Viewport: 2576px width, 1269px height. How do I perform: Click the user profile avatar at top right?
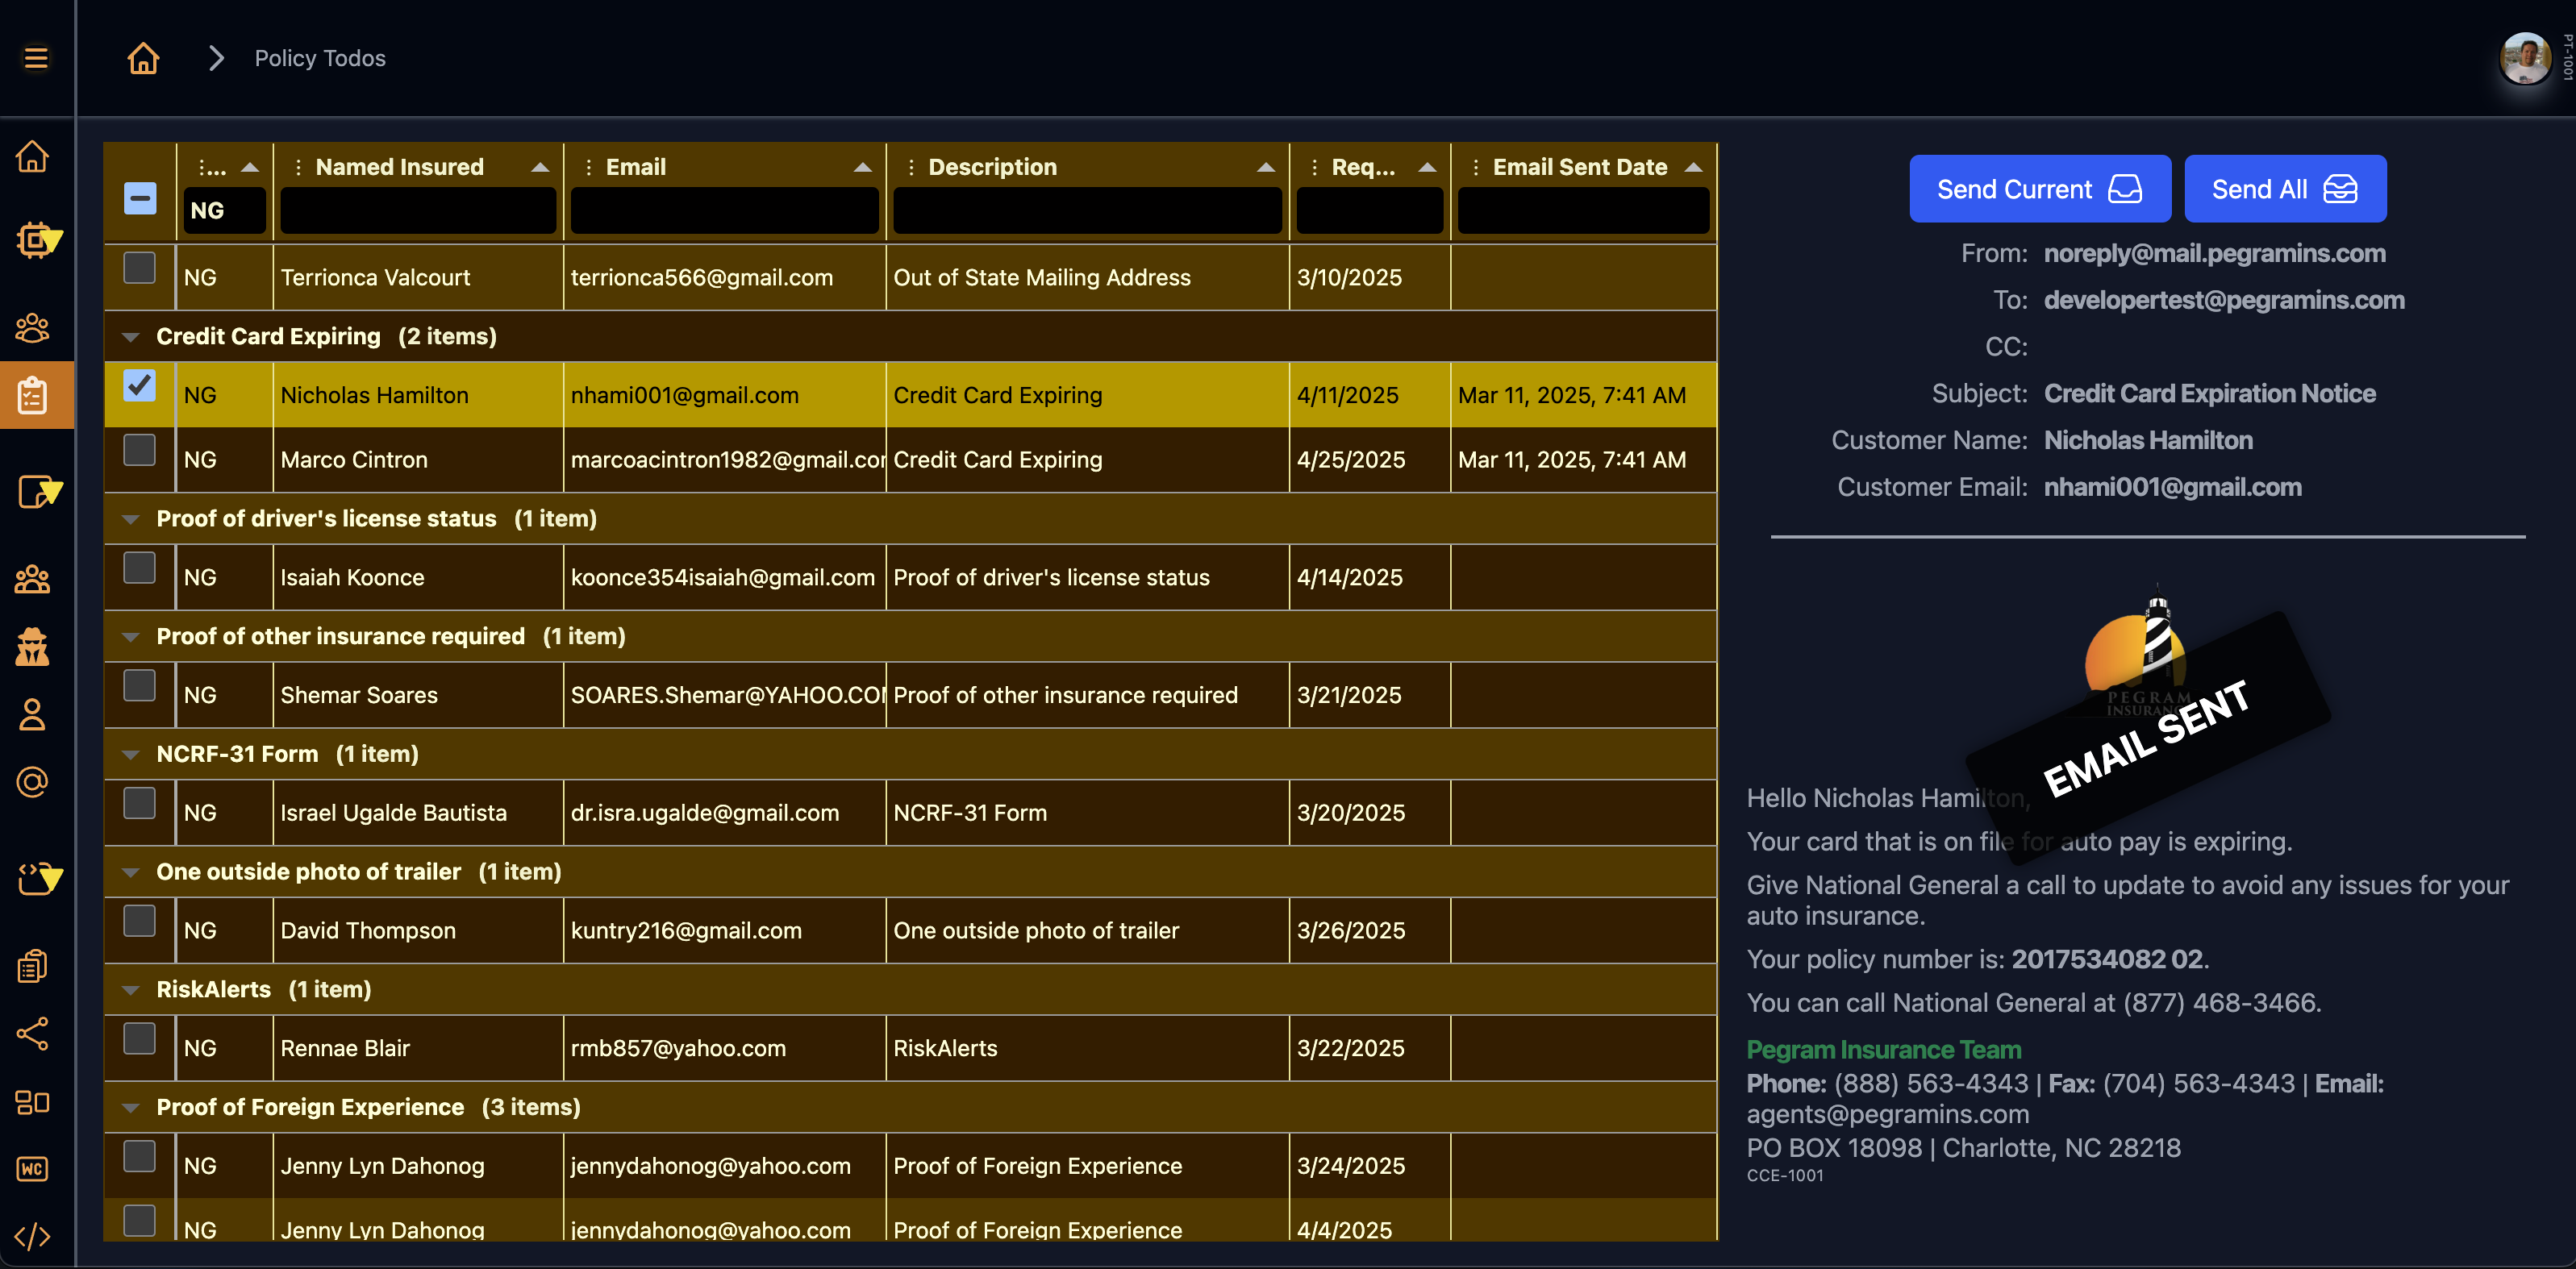pyautogui.click(x=2524, y=58)
